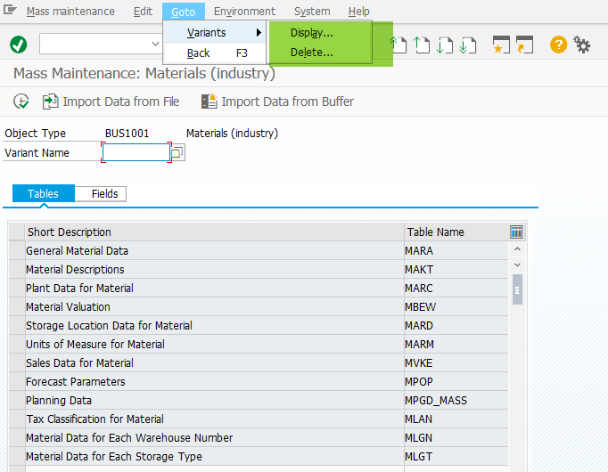Screen dimensions: 608x472
Task: Open the command field dropdown arrow
Action: (x=156, y=44)
